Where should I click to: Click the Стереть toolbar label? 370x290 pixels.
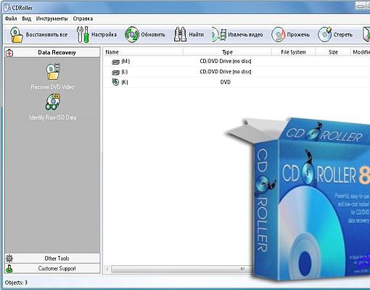pos(343,35)
